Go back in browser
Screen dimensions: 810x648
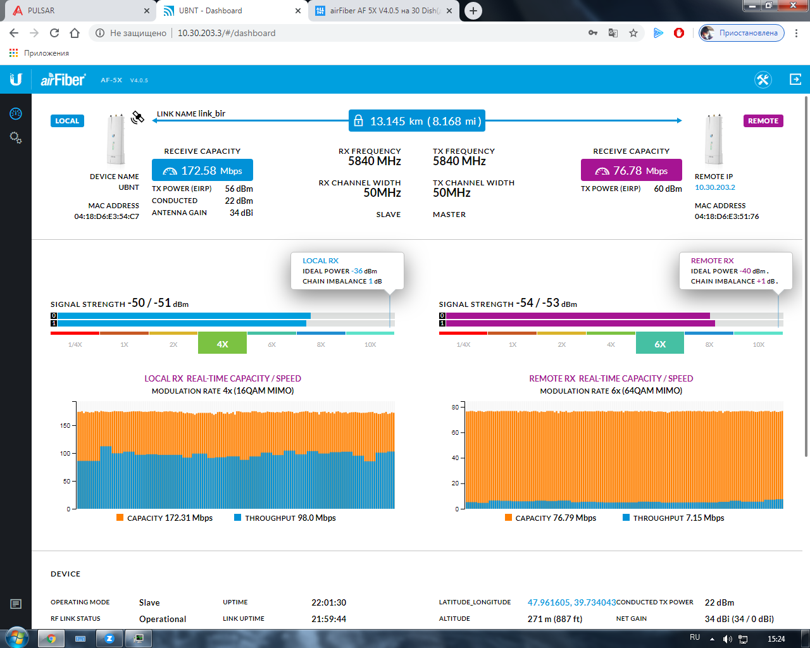click(14, 33)
